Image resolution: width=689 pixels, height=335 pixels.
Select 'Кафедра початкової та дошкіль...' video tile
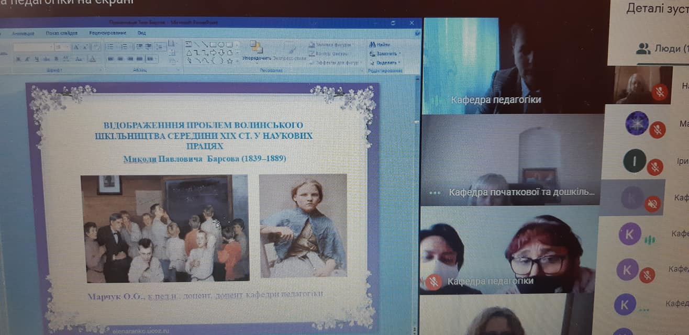[510, 160]
